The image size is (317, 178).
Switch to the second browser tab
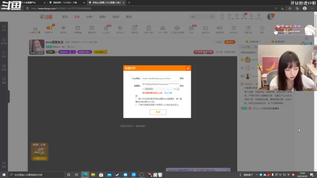pos(67,3)
